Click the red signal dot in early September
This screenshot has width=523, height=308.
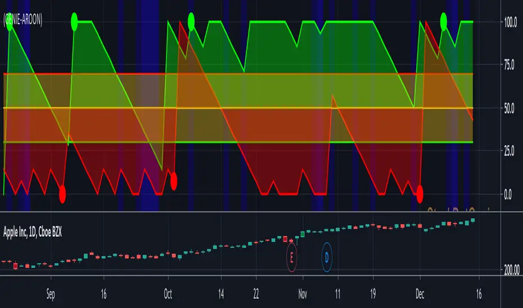(x=62, y=194)
